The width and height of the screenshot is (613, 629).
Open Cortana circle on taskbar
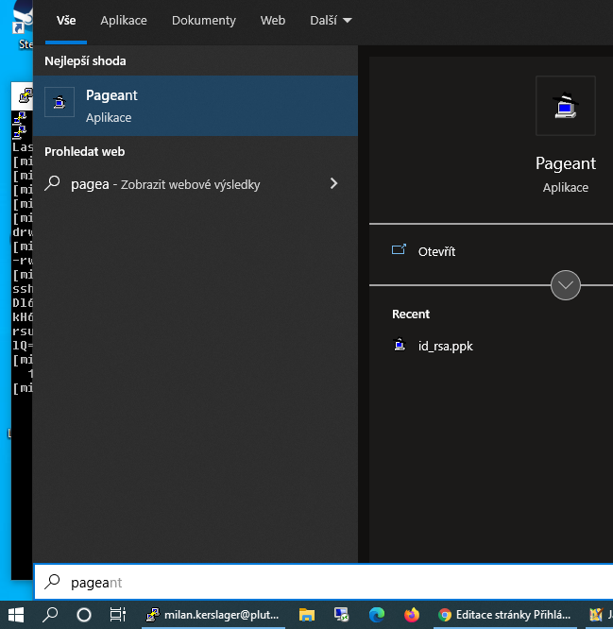pos(84,615)
